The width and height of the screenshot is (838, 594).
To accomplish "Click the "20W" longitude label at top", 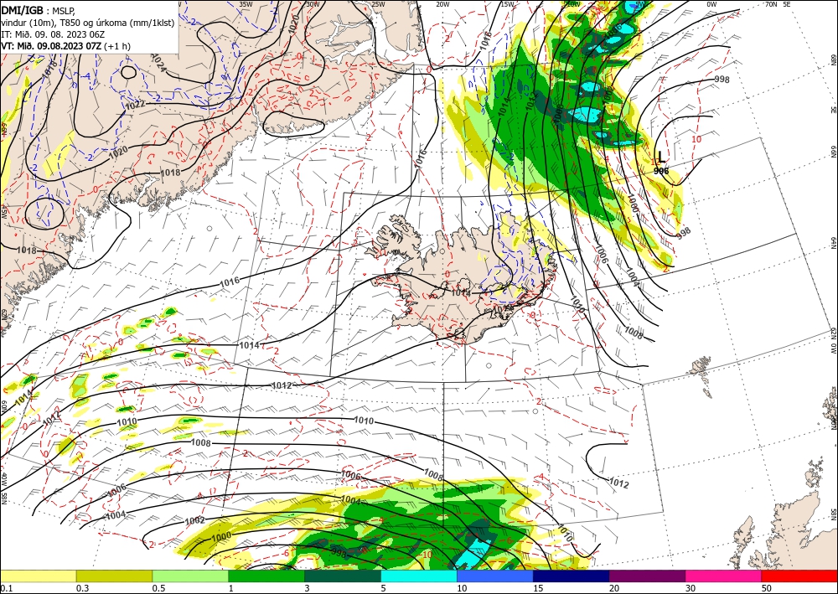I will point(442,4).
